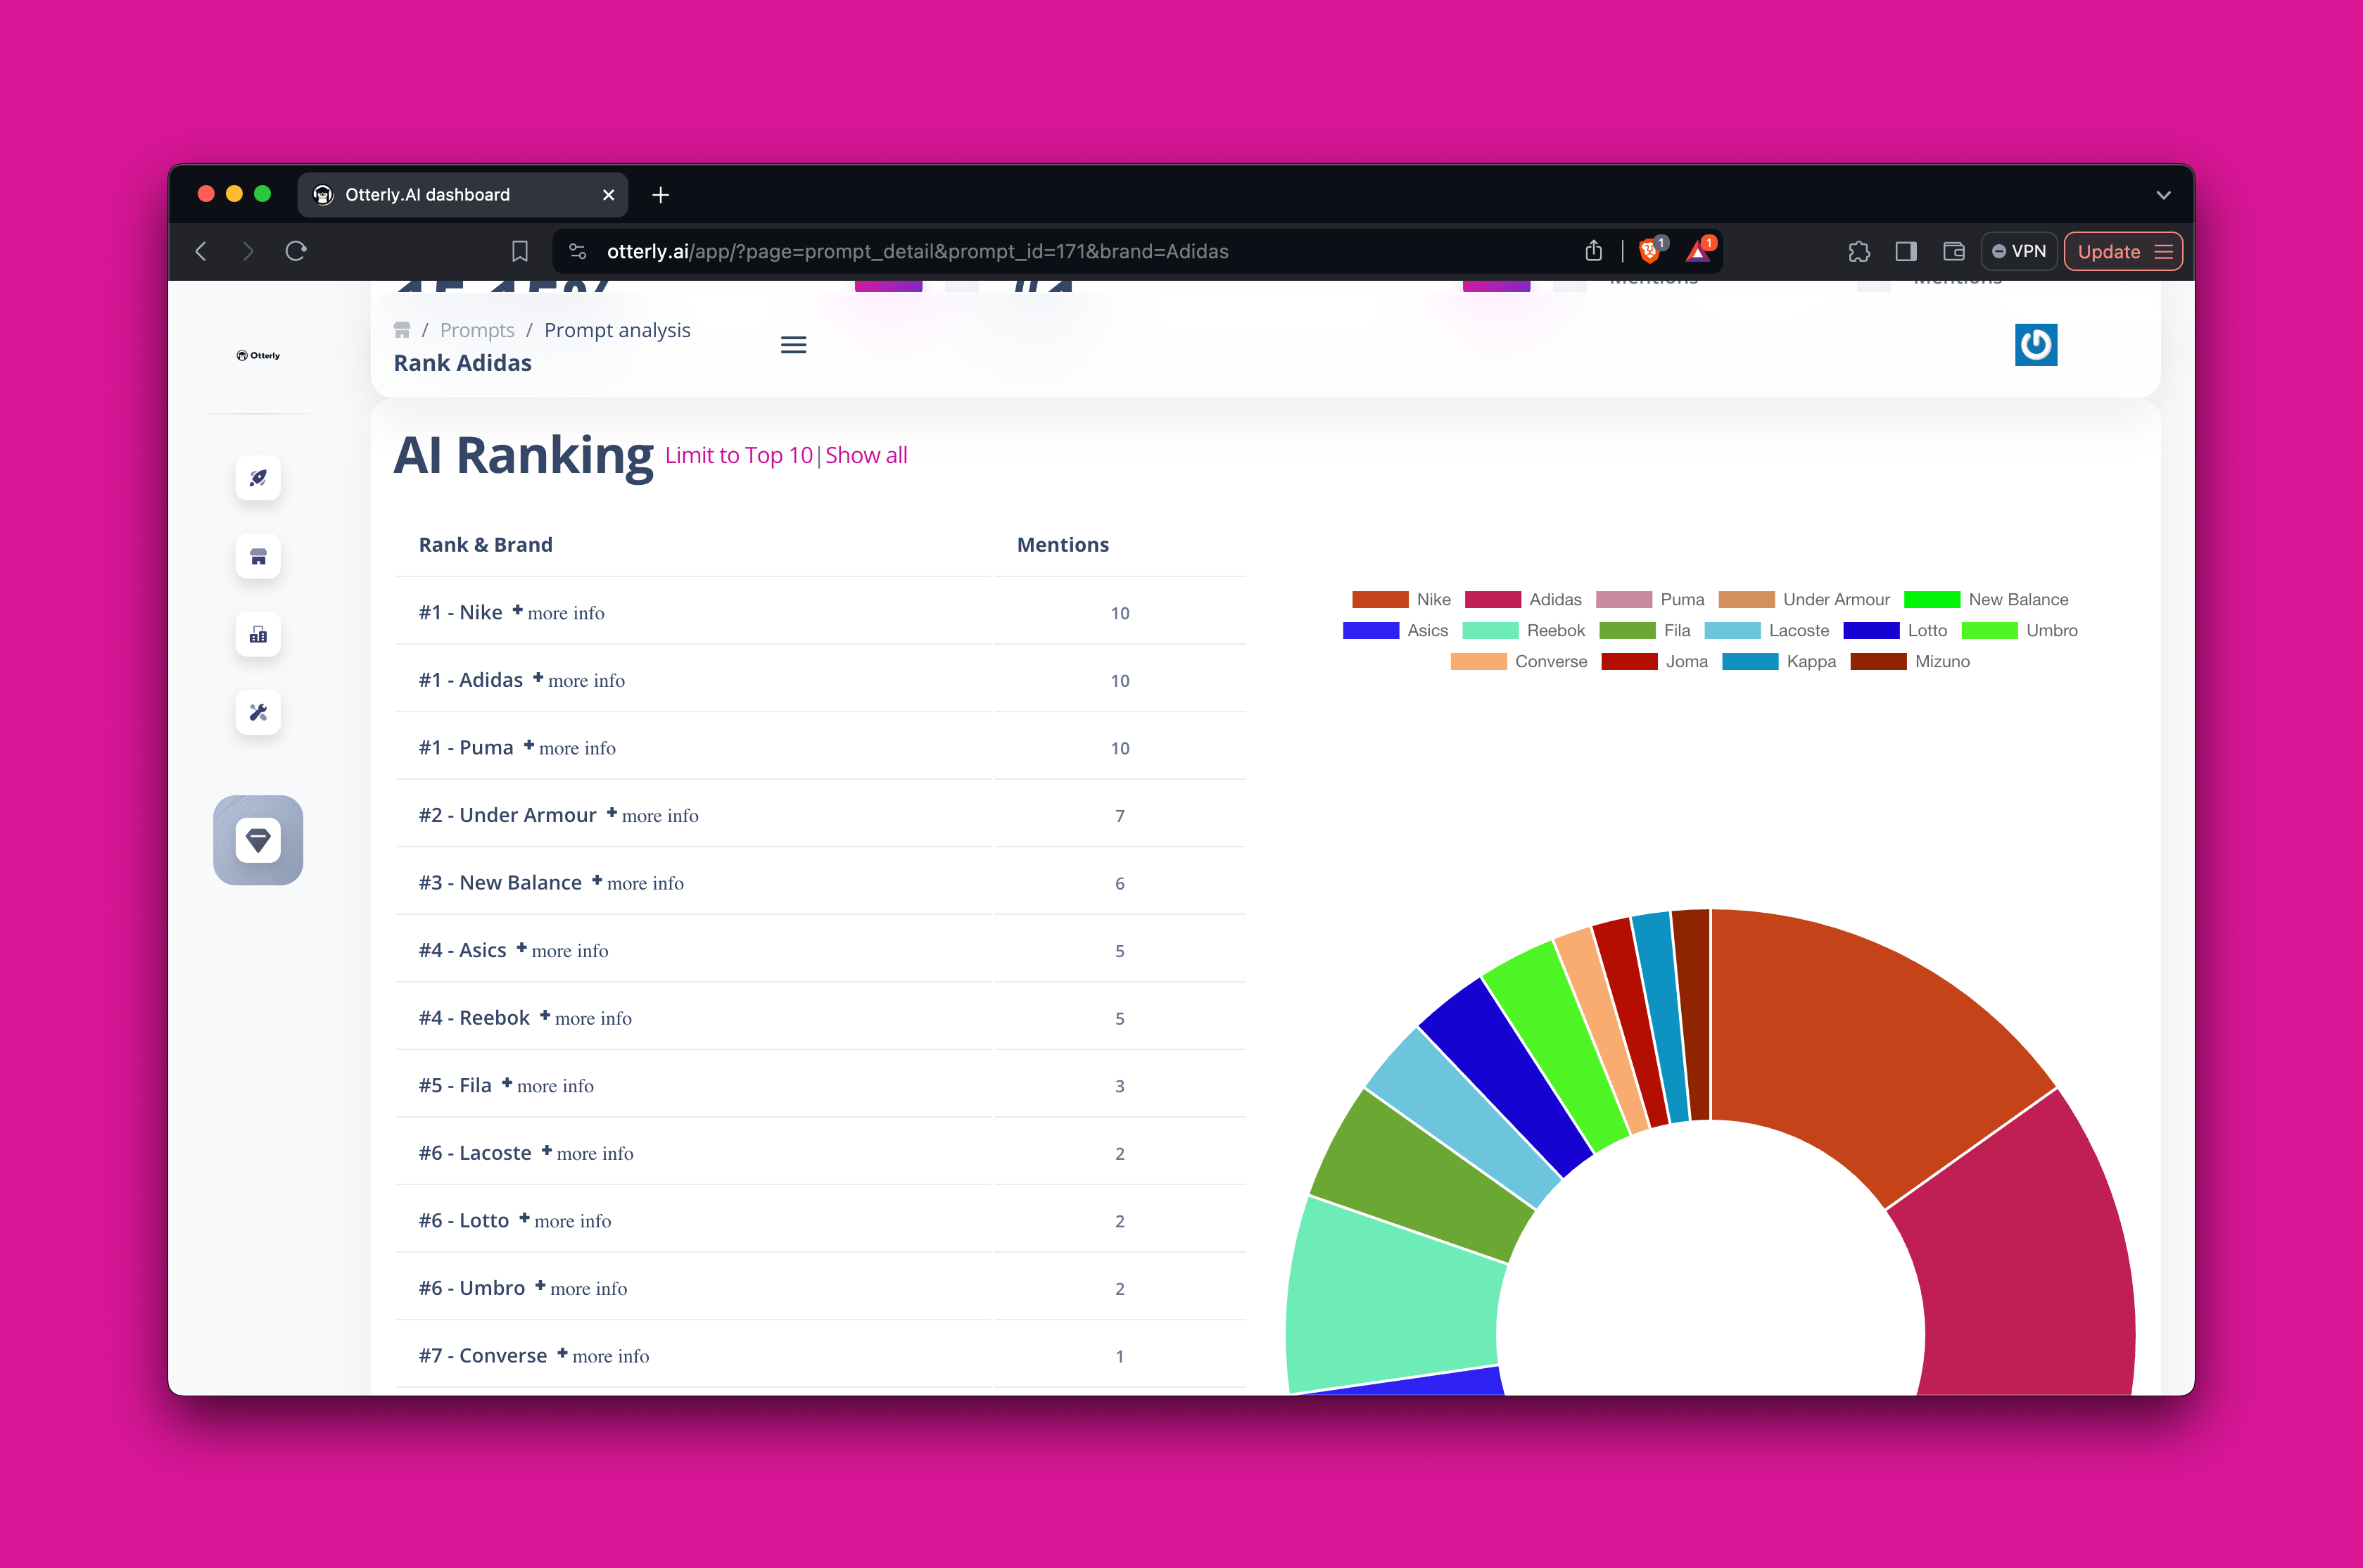Open the storefront icon in sidebar
The image size is (2363, 1568).
point(258,556)
